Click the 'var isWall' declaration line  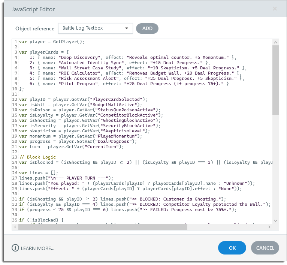coord(81,105)
